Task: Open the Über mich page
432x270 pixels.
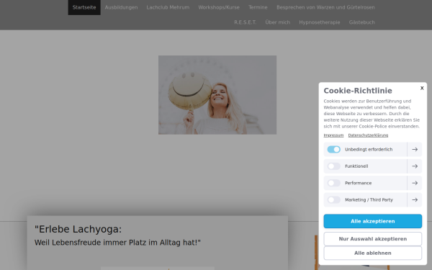Action: [277, 22]
